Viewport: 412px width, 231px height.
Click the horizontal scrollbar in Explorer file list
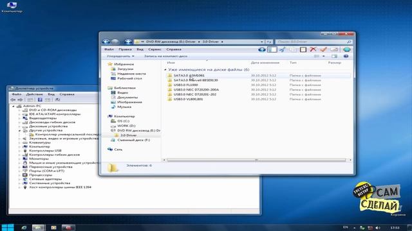tap(257, 160)
